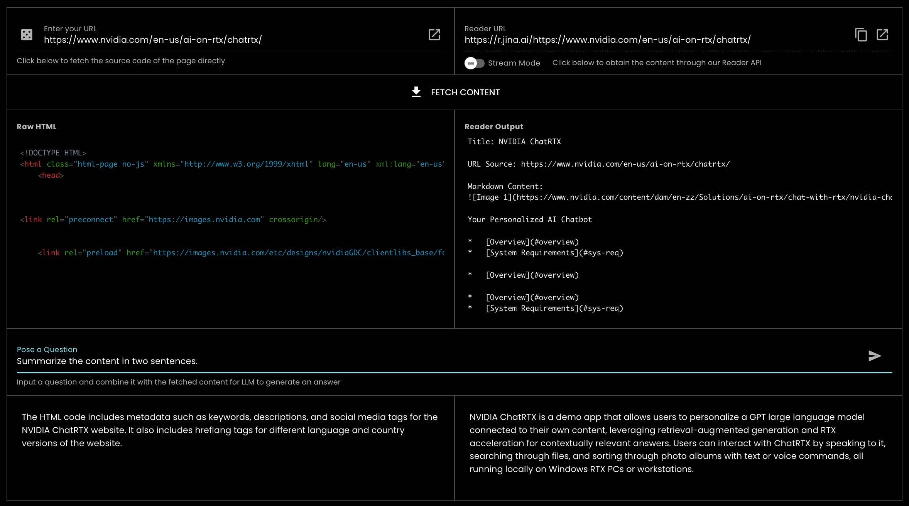Click the URL Source line in Reader Output

coord(598,164)
